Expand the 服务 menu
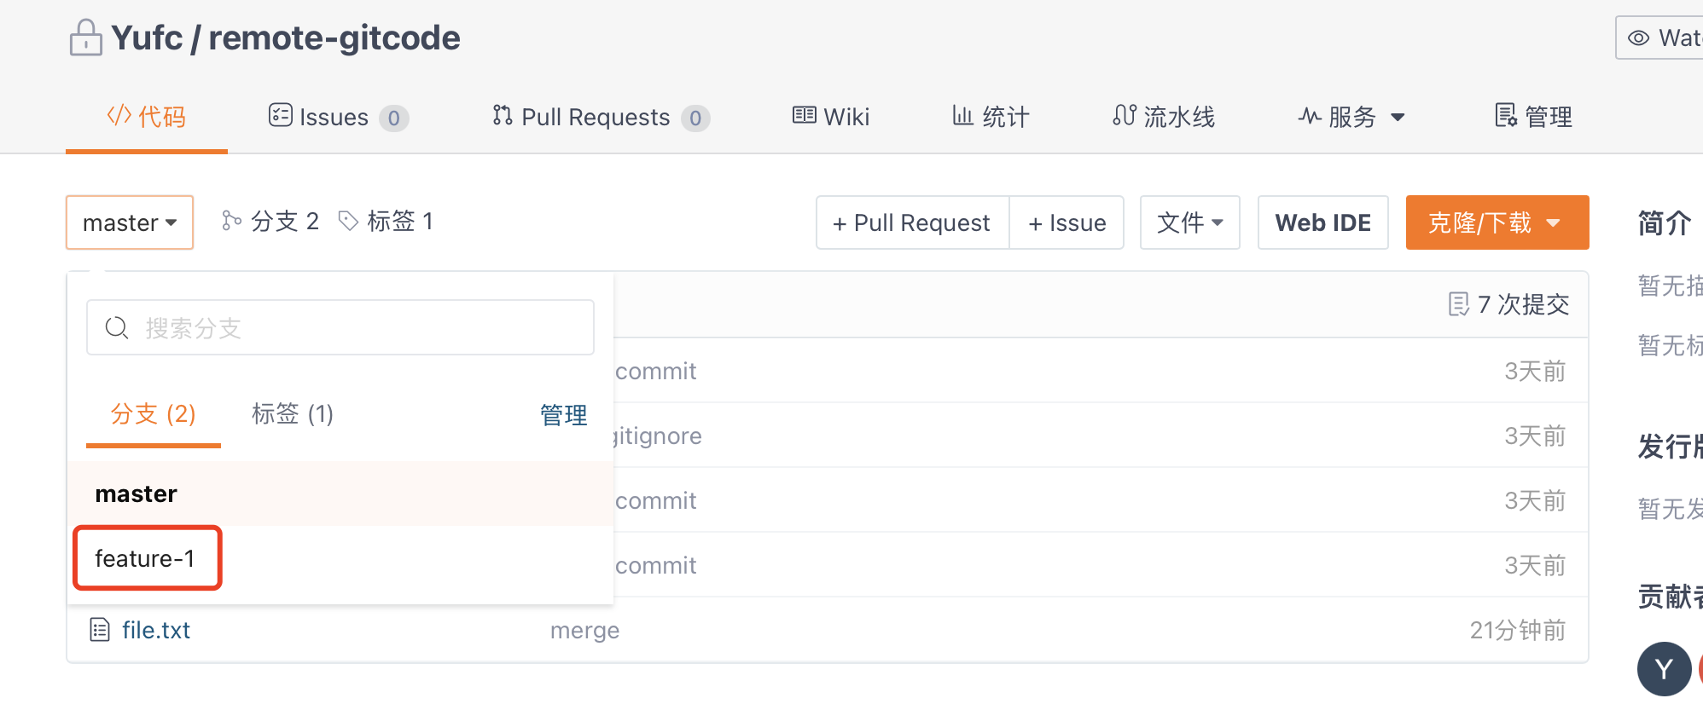This screenshot has height=704, width=1703. click(1351, 117)
